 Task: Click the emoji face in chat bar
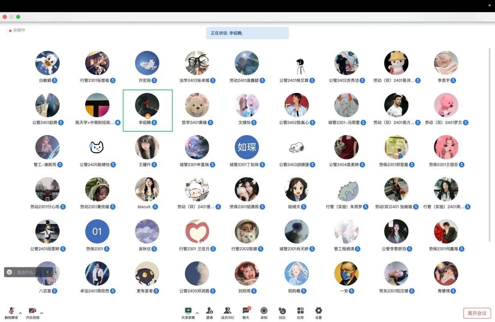9,272
